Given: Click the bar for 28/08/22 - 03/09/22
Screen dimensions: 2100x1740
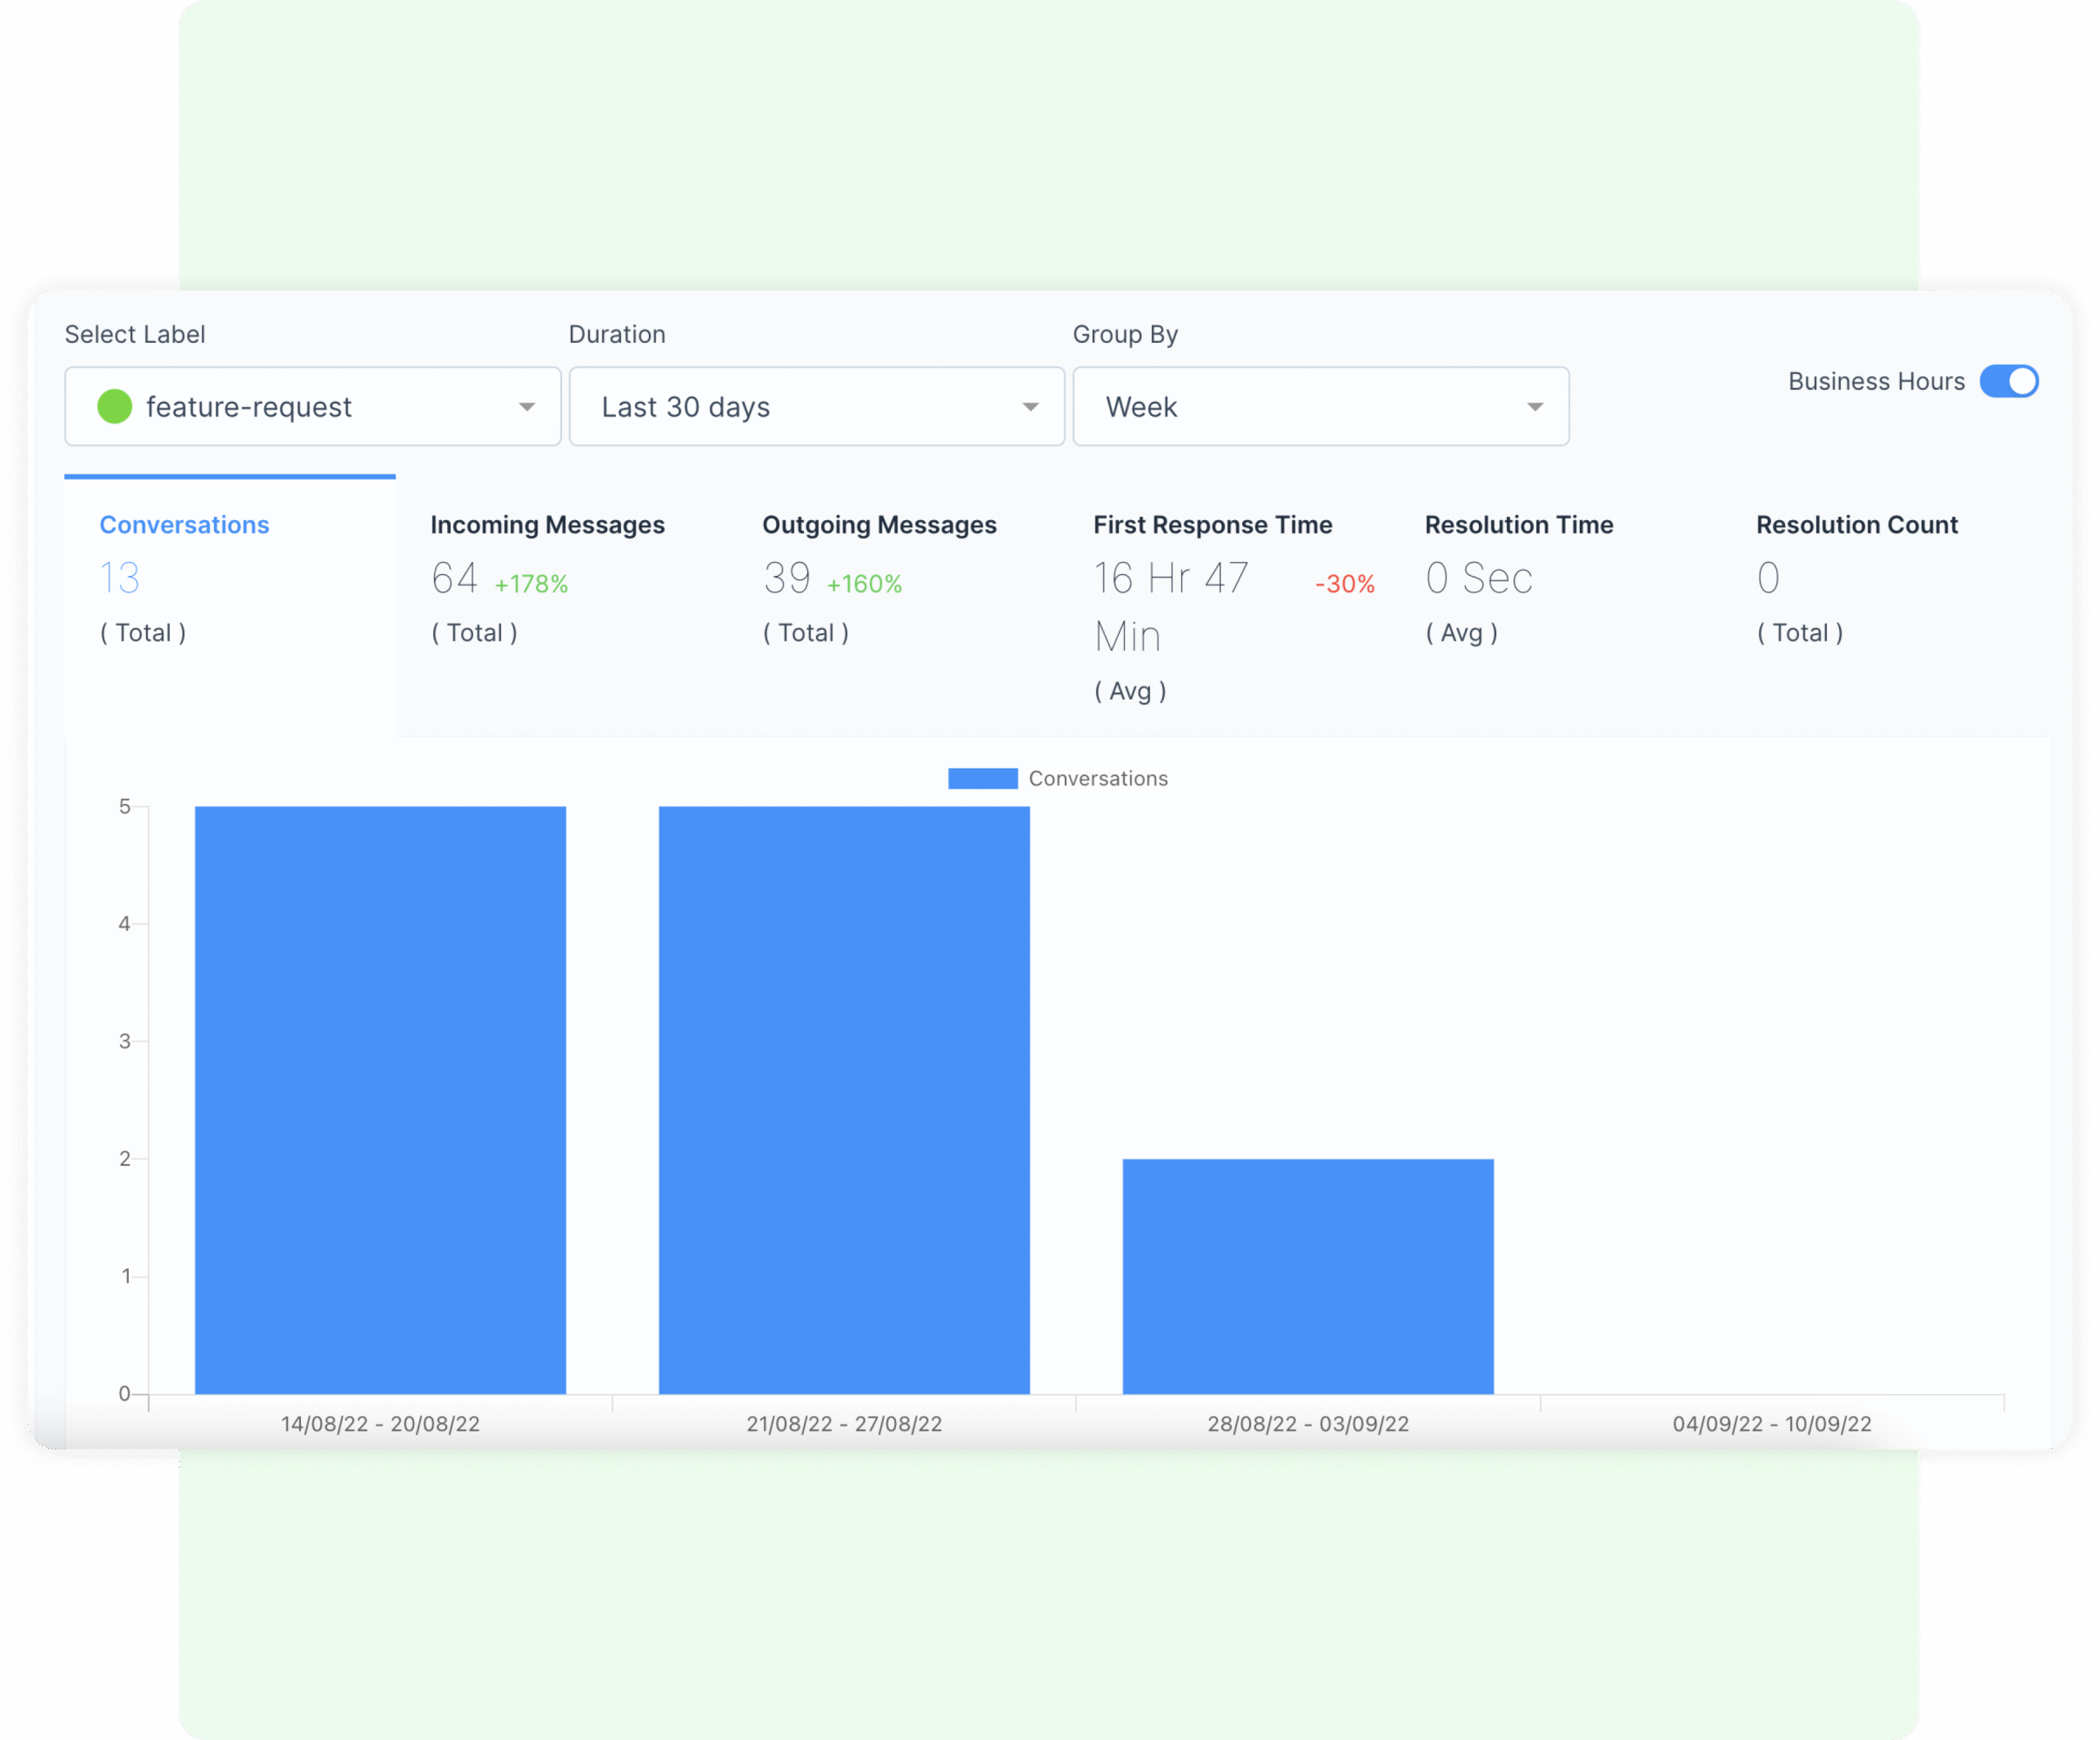Looking at the screenshot, I should pos(1308,1276).
